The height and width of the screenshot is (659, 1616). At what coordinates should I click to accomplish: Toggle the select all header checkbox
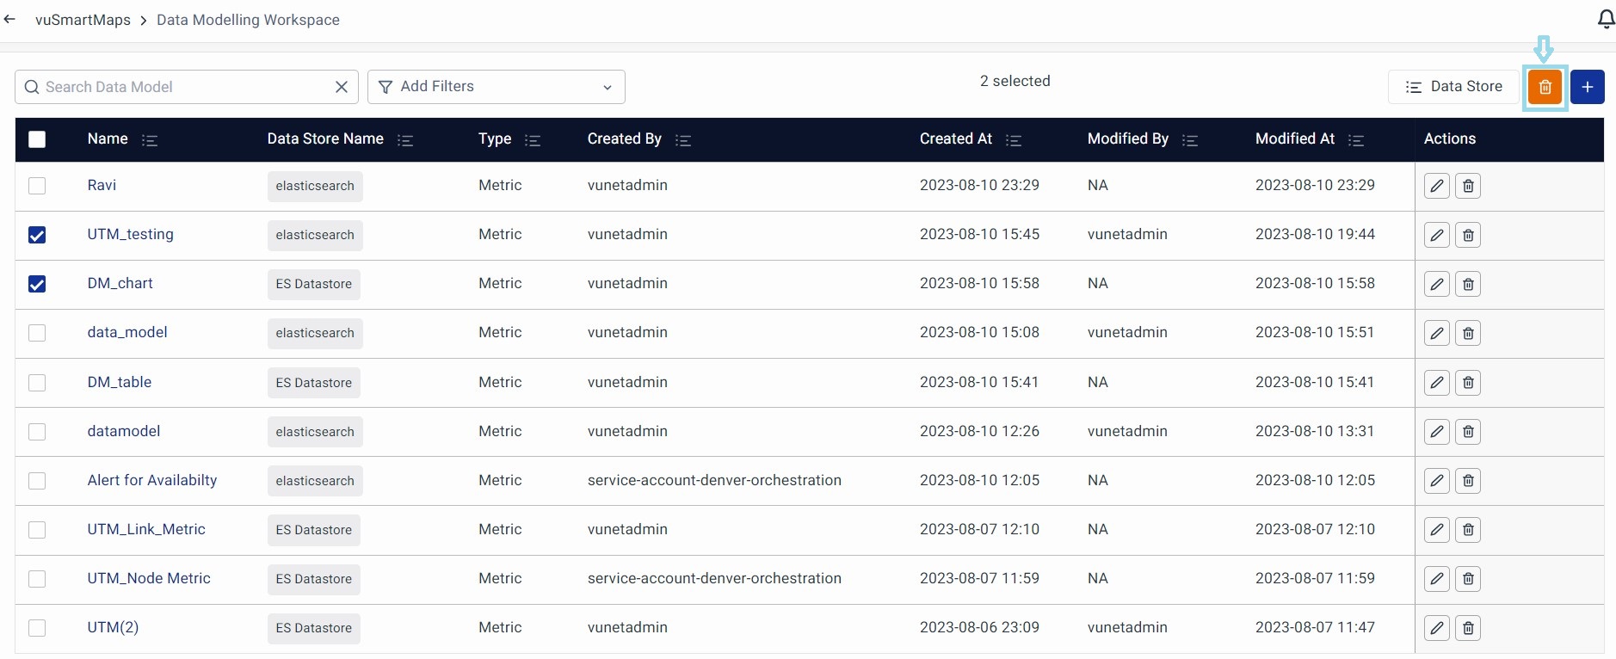coord(37,139)
